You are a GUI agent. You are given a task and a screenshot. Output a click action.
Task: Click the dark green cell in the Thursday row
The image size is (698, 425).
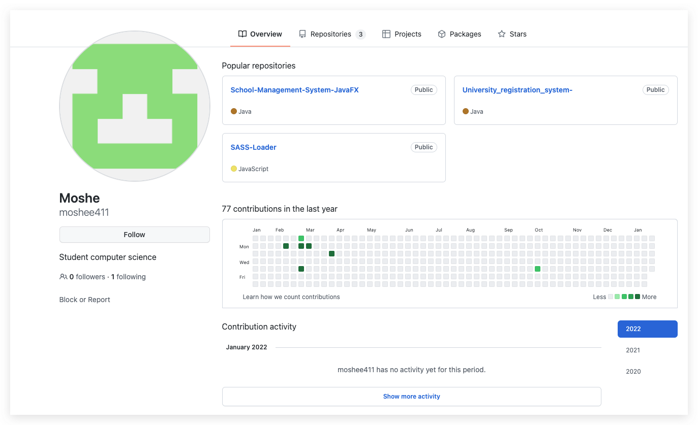[301, 269]
